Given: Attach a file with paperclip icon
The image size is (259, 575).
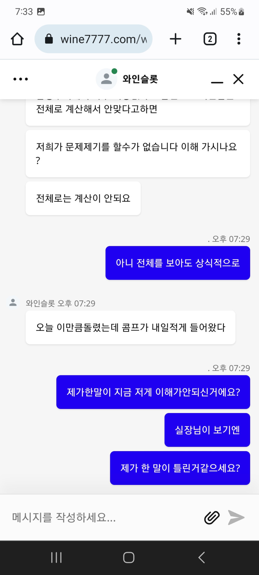Looking at the screenshot, I should [x=212, y=517].
